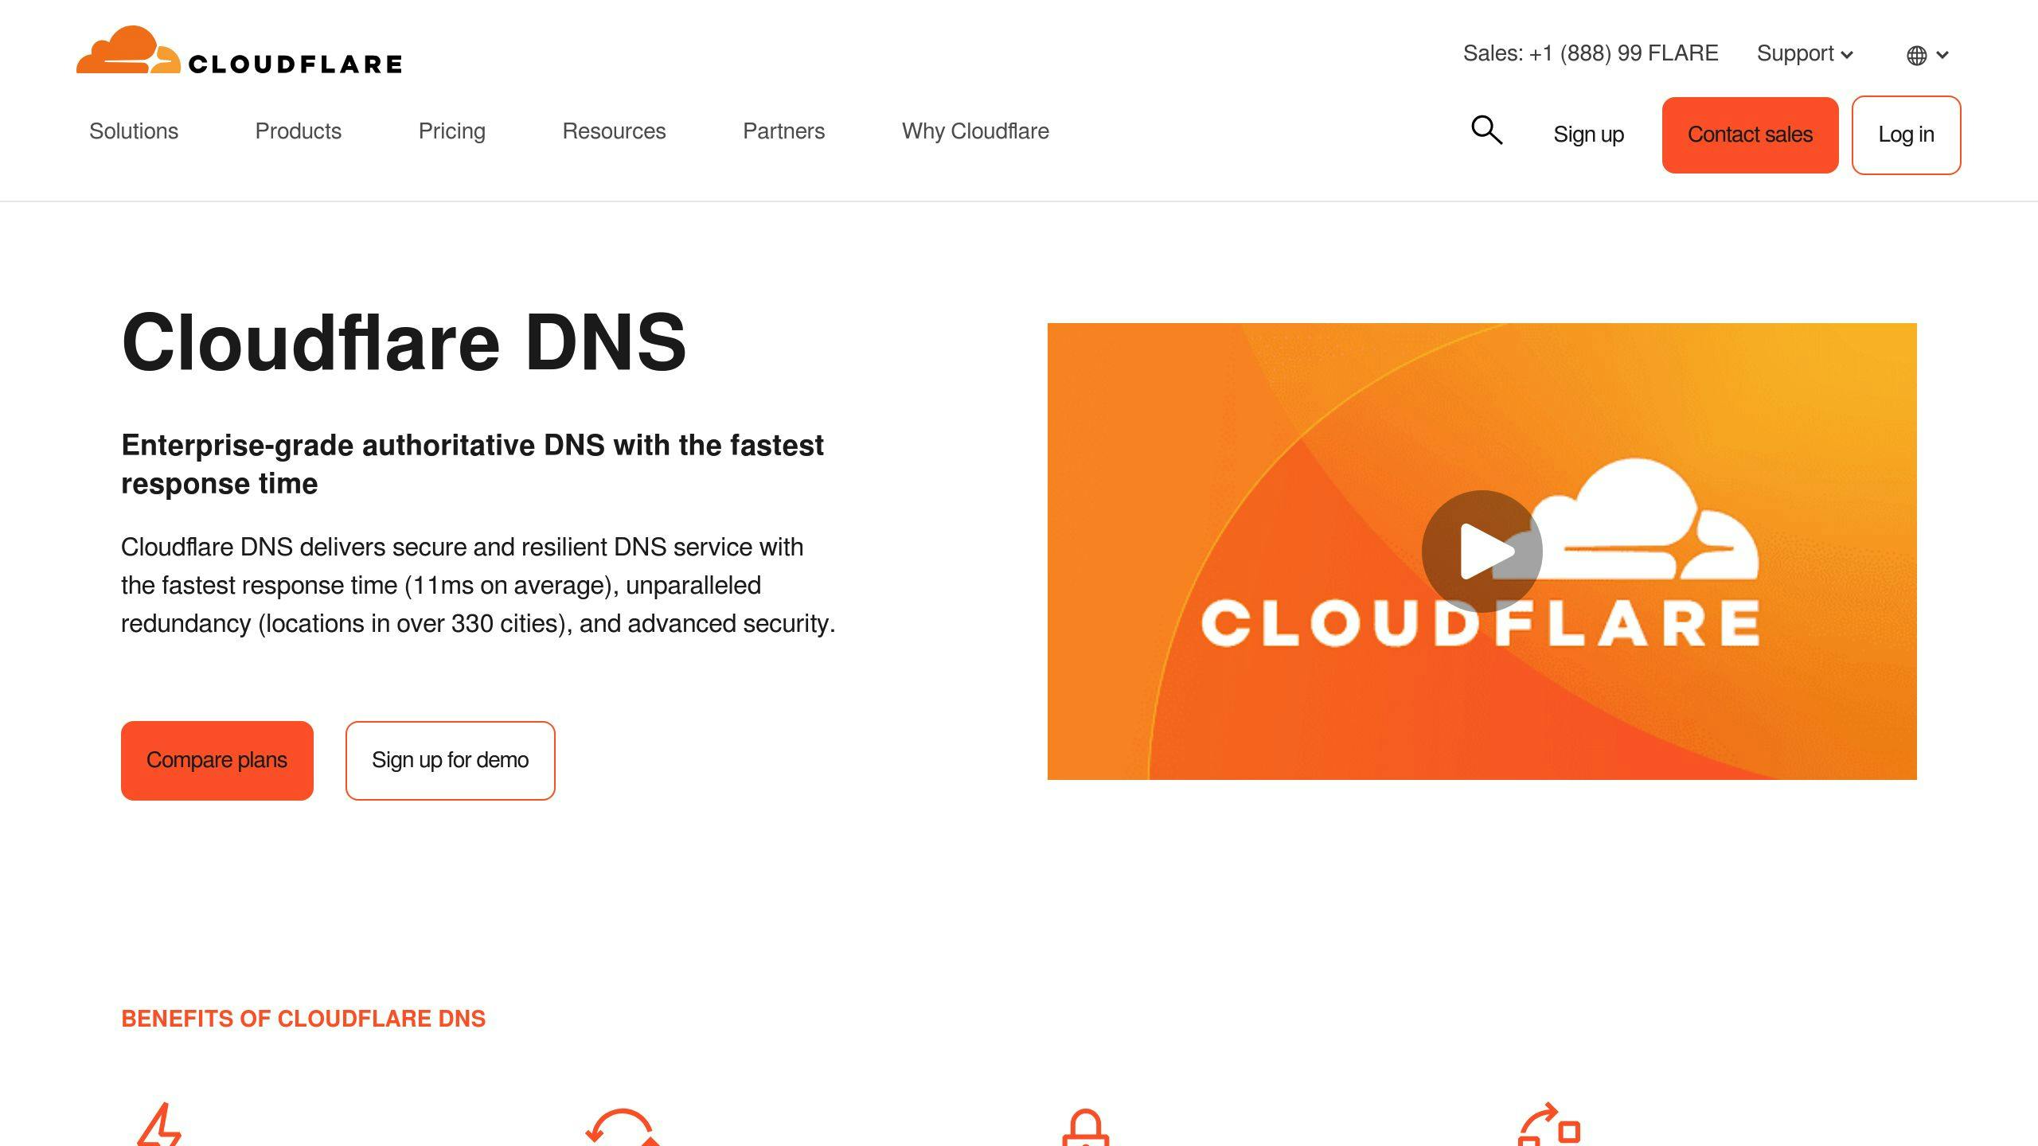Click the sales phone number link

click(x=1591, y=53)
